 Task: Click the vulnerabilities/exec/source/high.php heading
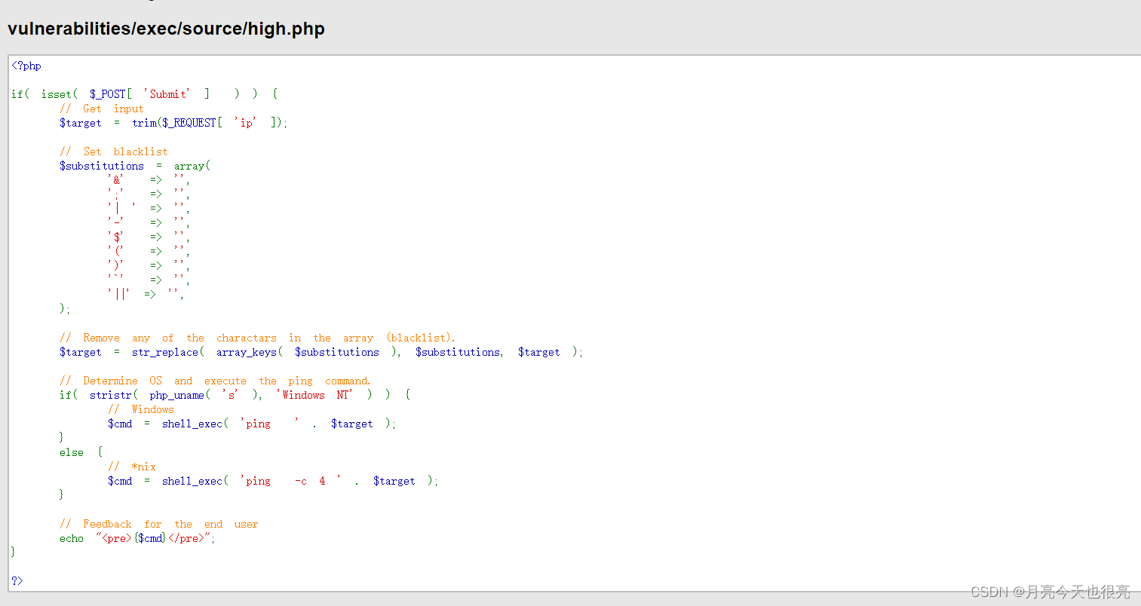(x=166, y=29)
